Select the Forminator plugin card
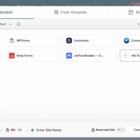This screenshot has width=140, height=140. tap(90, 41)
